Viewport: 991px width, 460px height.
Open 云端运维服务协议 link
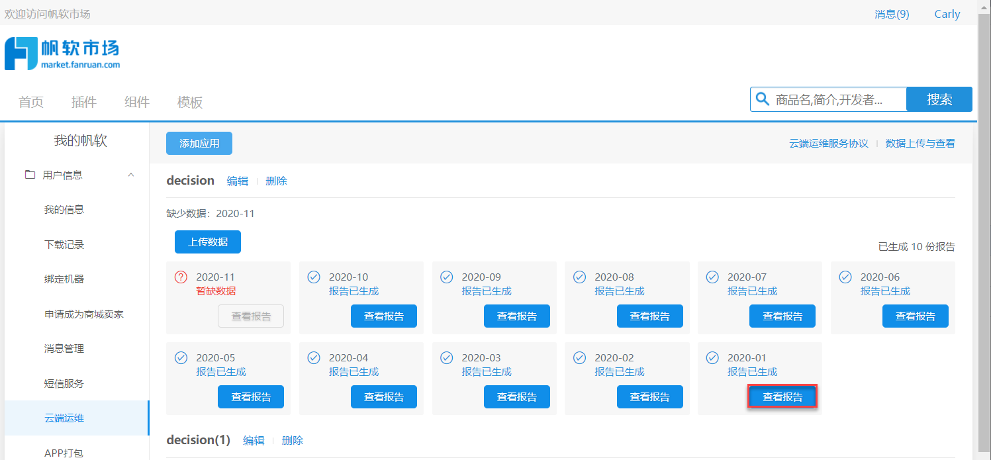(829, 143)
